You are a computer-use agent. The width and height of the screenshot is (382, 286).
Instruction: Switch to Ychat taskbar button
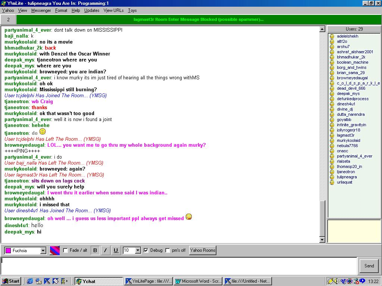pyautogui.click(x=98, y=282)
